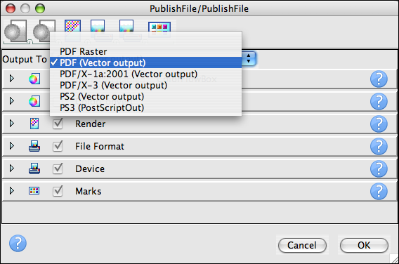Click the printer icon beside File Format
Screen dimensions: 399x264
pos(34,146)
